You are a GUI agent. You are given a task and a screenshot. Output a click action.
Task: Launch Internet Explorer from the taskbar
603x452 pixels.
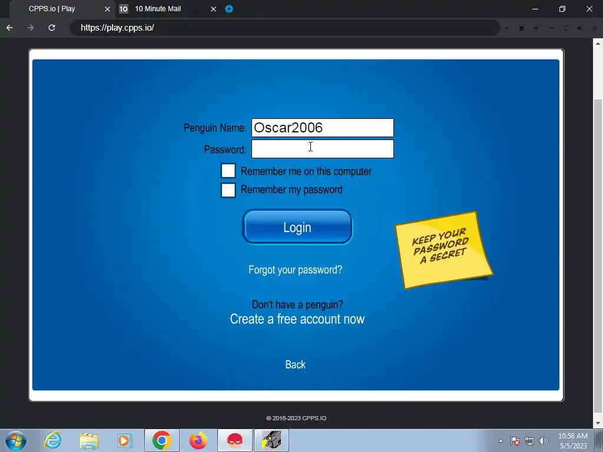tap(52, 440)
